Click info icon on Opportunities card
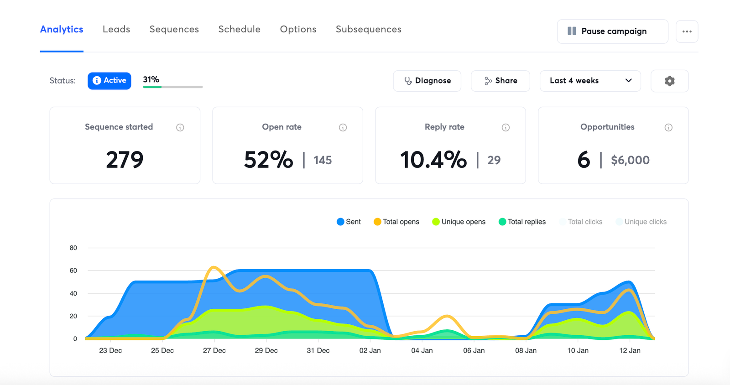 (x=668, y=128)
